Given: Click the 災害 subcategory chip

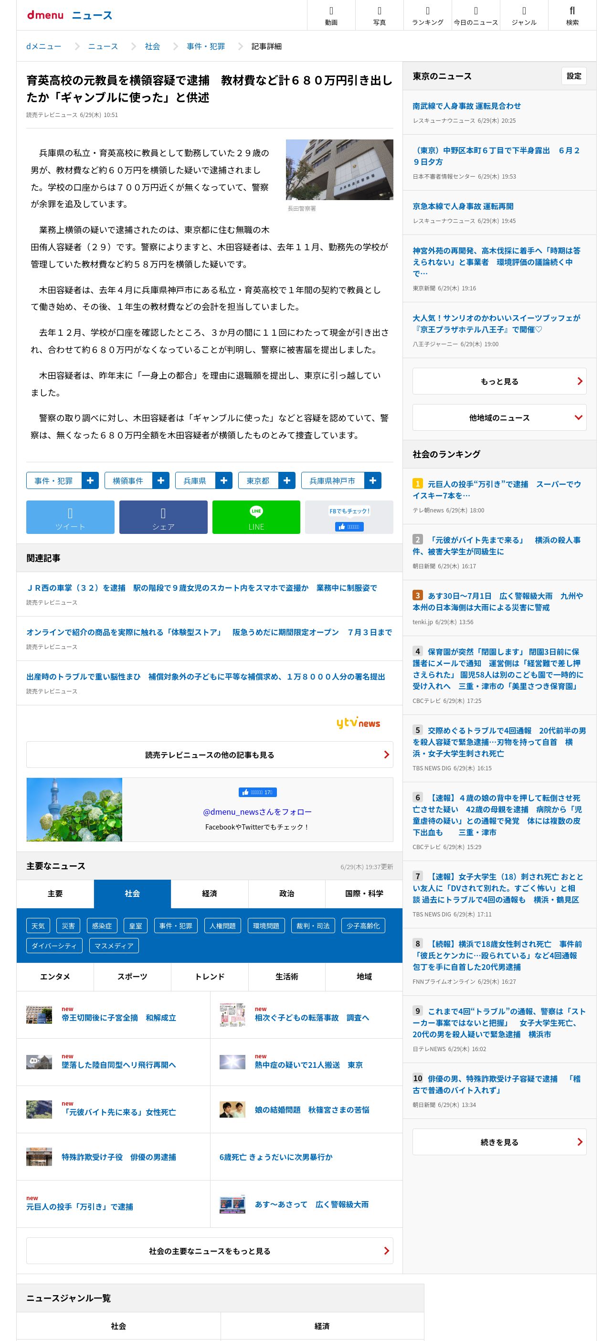Looking at the screenshot, I should pos(68,926).
